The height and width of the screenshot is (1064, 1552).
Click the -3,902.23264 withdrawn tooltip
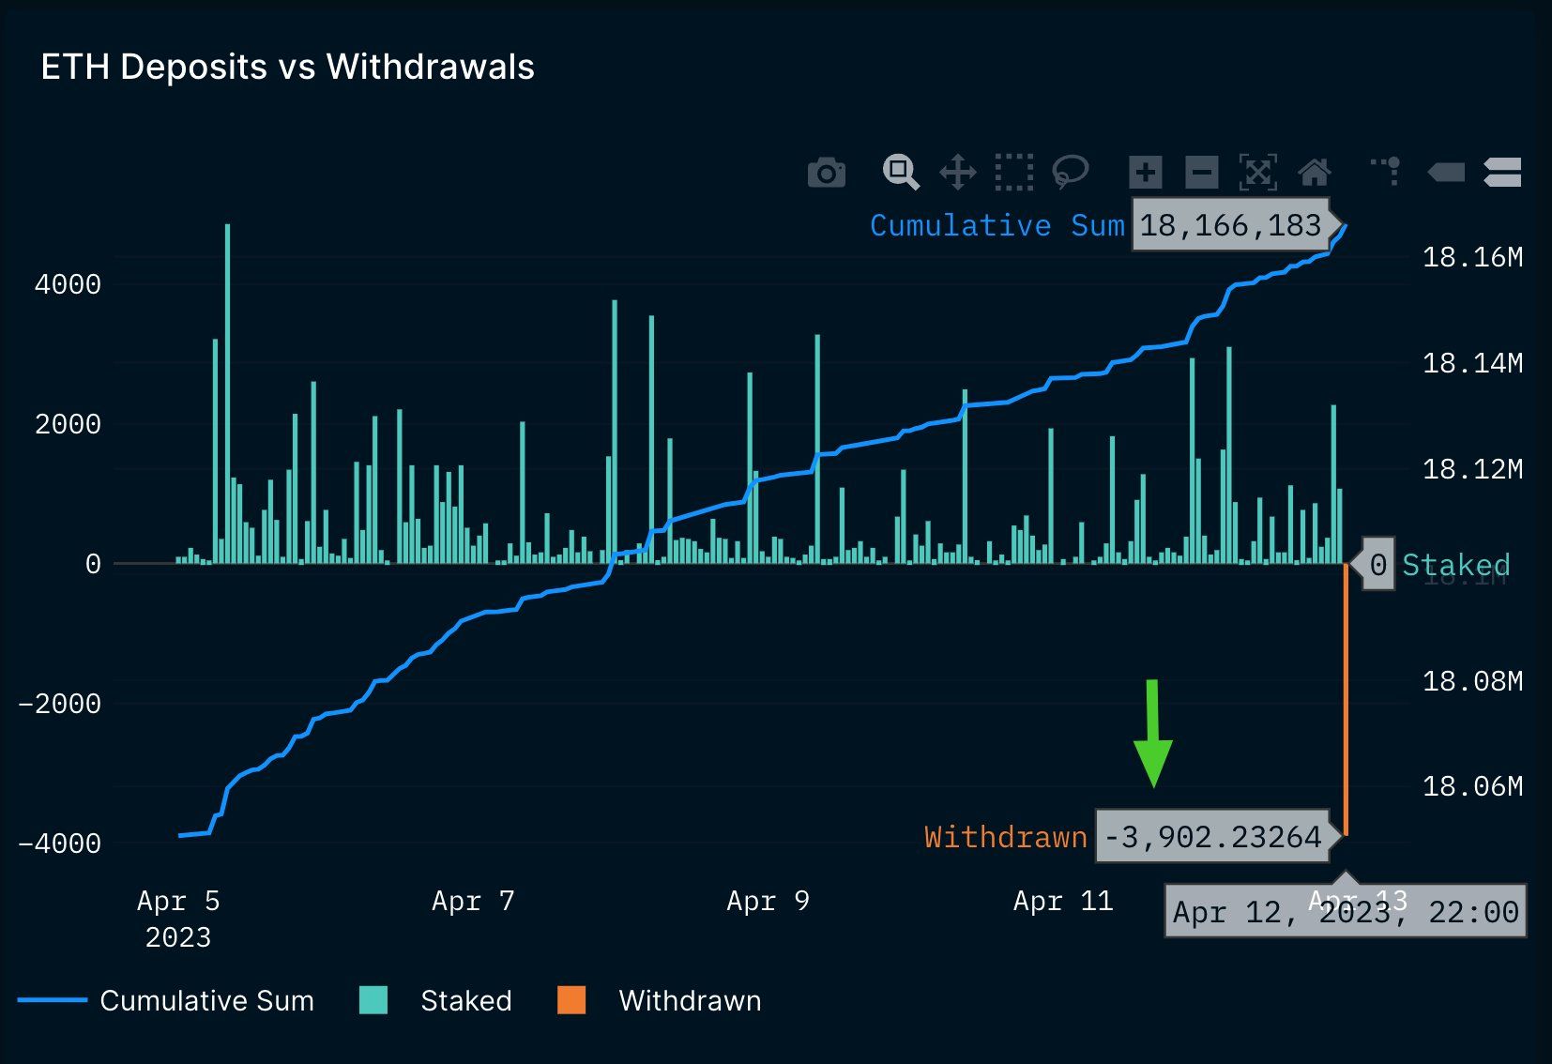click(x=1212, y=836)
